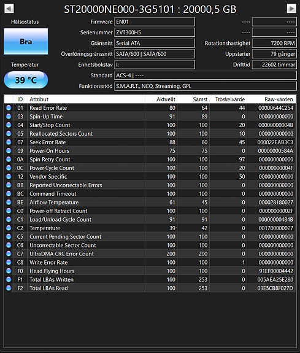
Task: Select the Firmware field EN01
Action: tap(155, 22)
